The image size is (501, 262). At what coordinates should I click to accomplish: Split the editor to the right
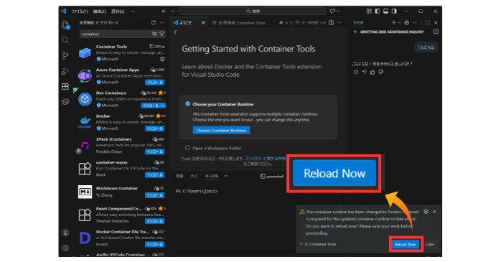[331, 23]
